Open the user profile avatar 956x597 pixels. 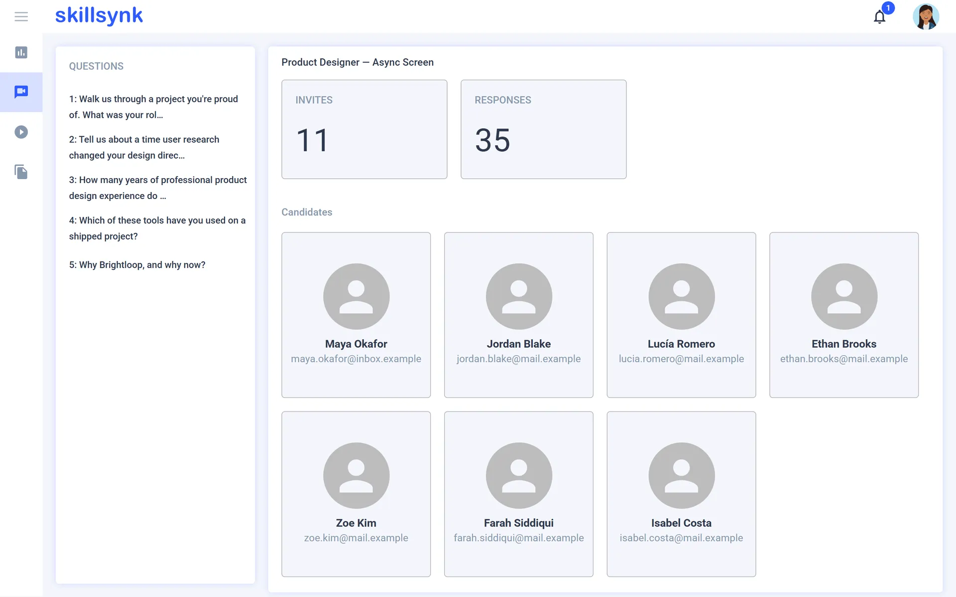[x=926, y=16]
